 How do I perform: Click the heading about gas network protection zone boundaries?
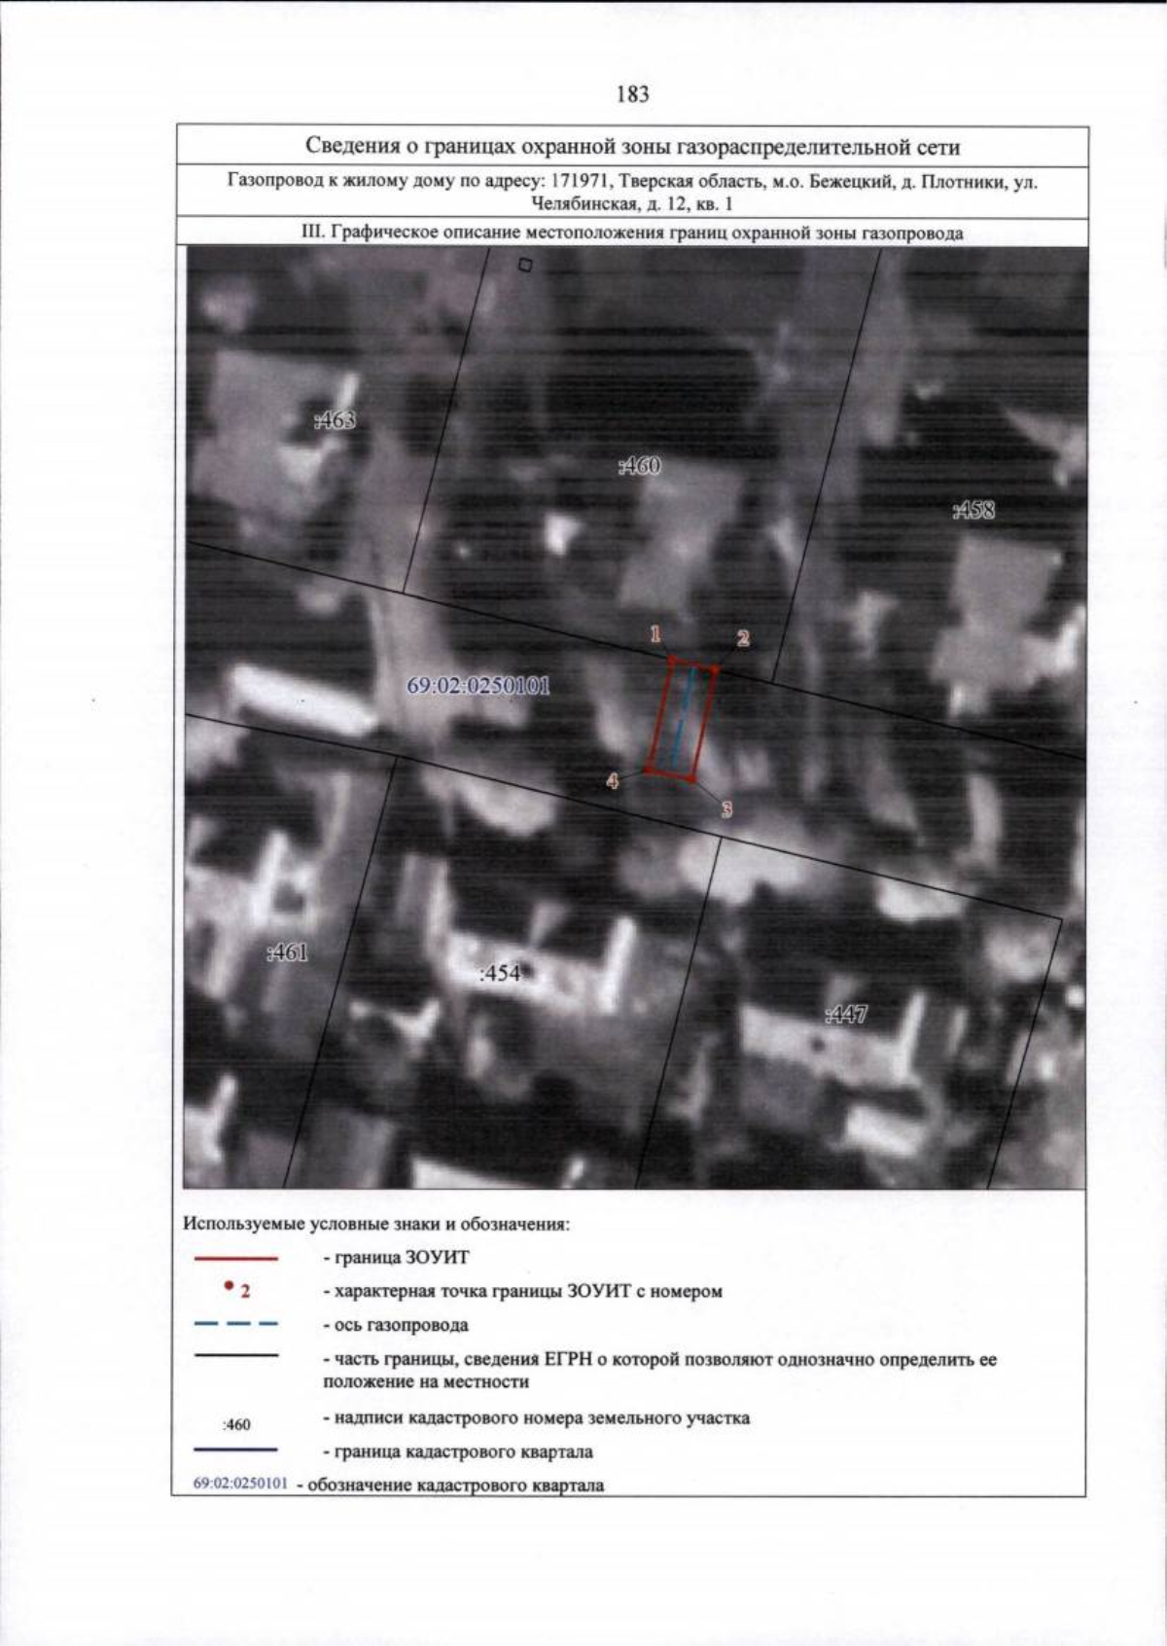click(632, 147)
